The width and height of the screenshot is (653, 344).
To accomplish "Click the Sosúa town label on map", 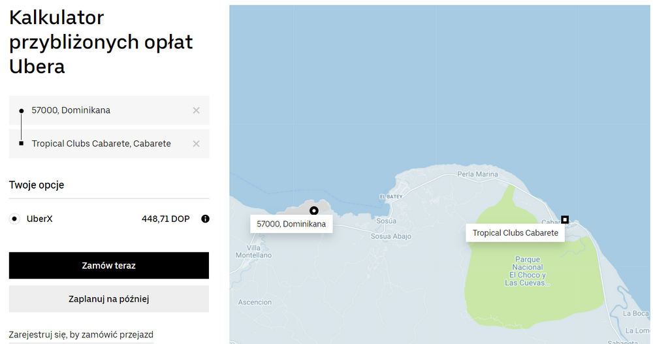I will (387, 221).
